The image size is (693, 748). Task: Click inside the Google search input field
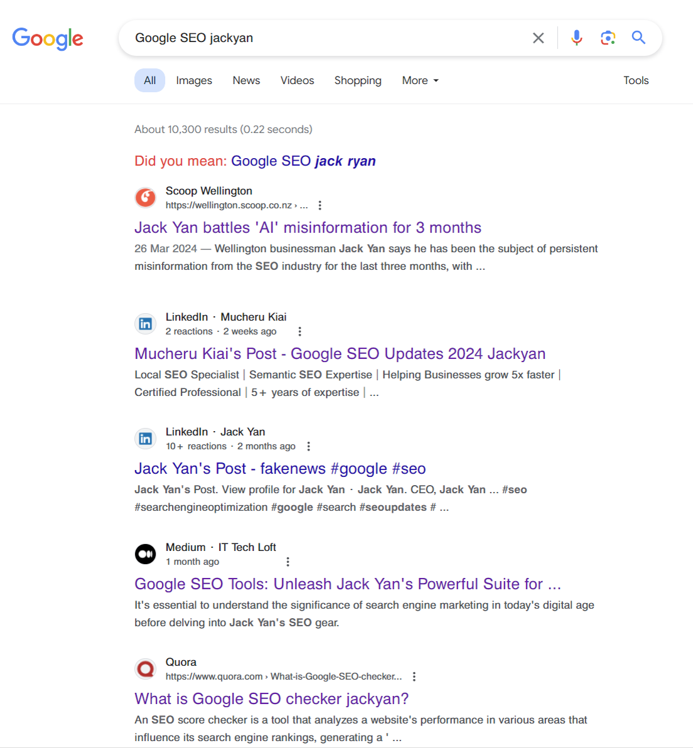[x=330, y=38]
